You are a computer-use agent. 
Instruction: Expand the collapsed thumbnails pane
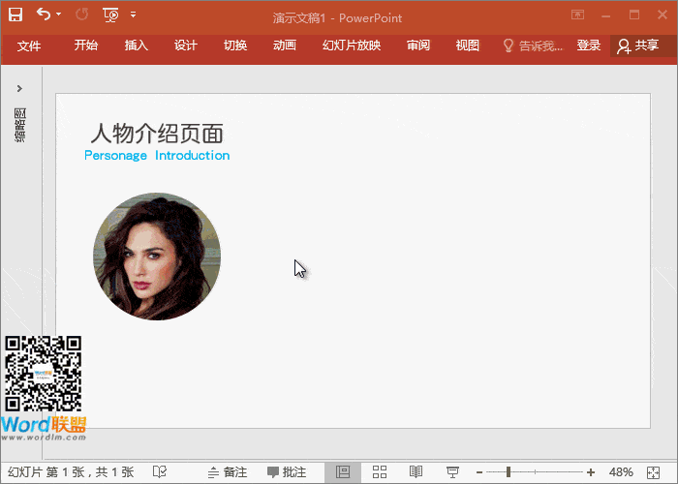tap(19, 88)
